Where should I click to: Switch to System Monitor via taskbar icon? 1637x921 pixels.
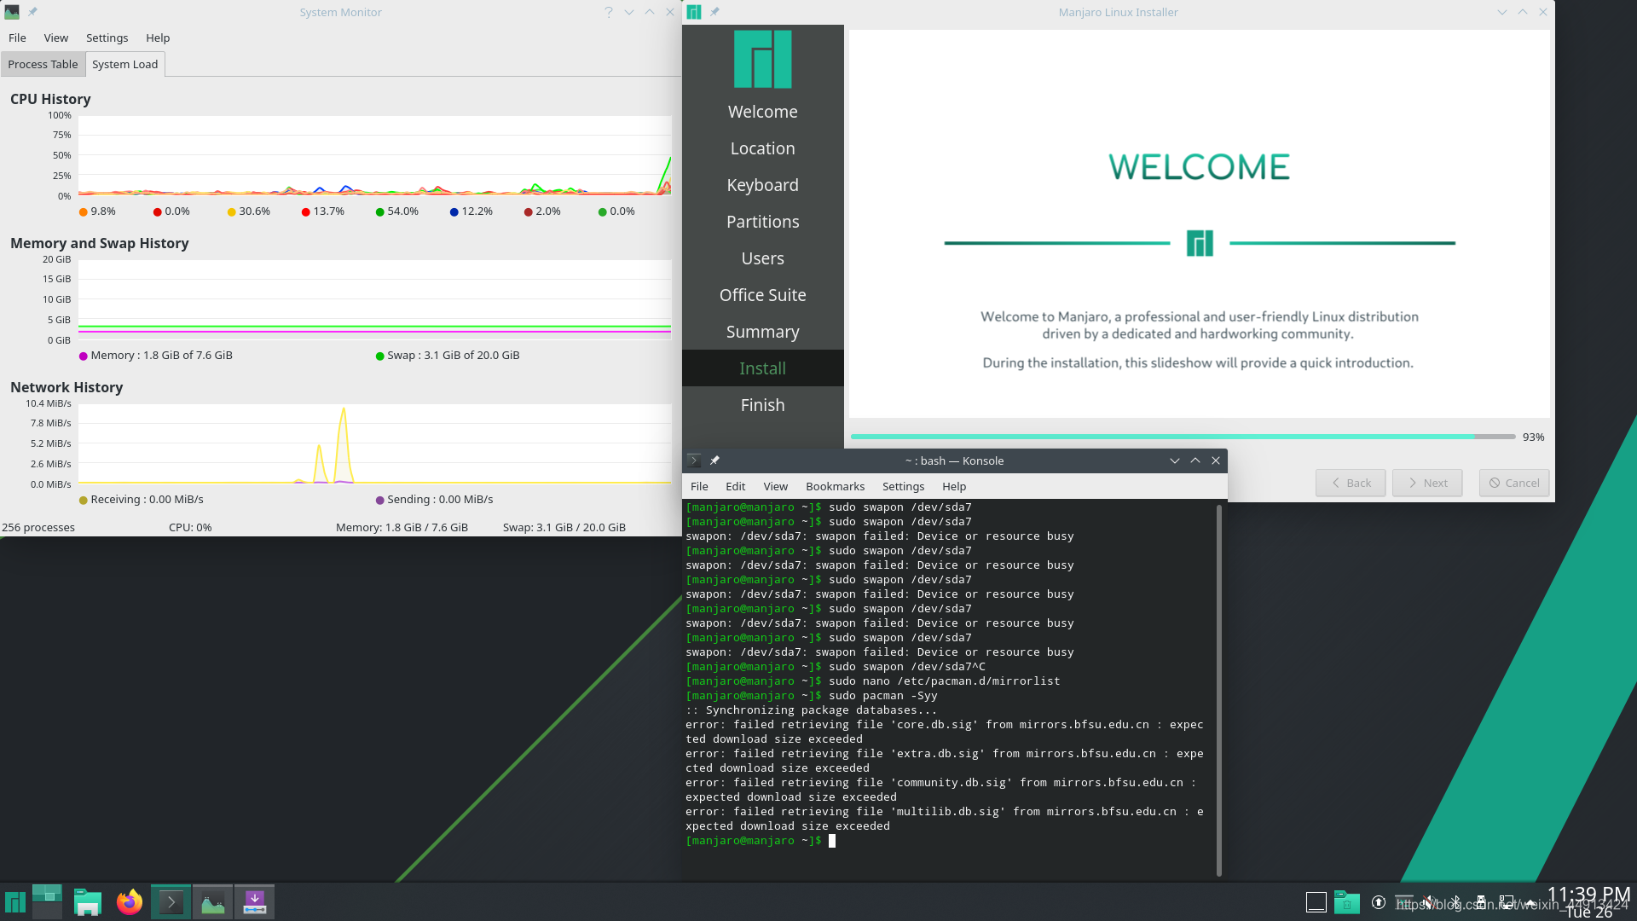212,902
